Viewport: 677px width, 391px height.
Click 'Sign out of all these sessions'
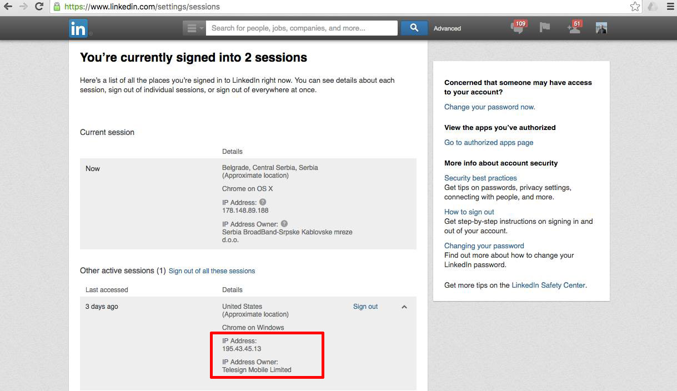[x=212, y=271]
